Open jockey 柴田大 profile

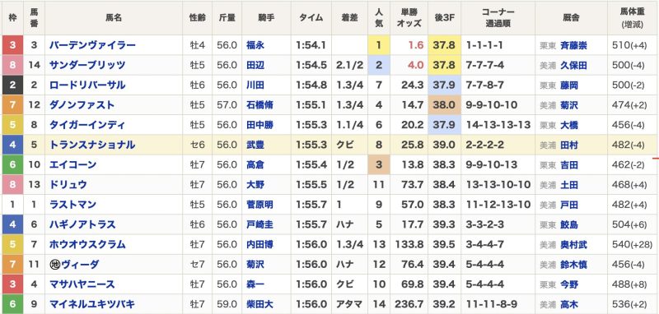(259, 305)
